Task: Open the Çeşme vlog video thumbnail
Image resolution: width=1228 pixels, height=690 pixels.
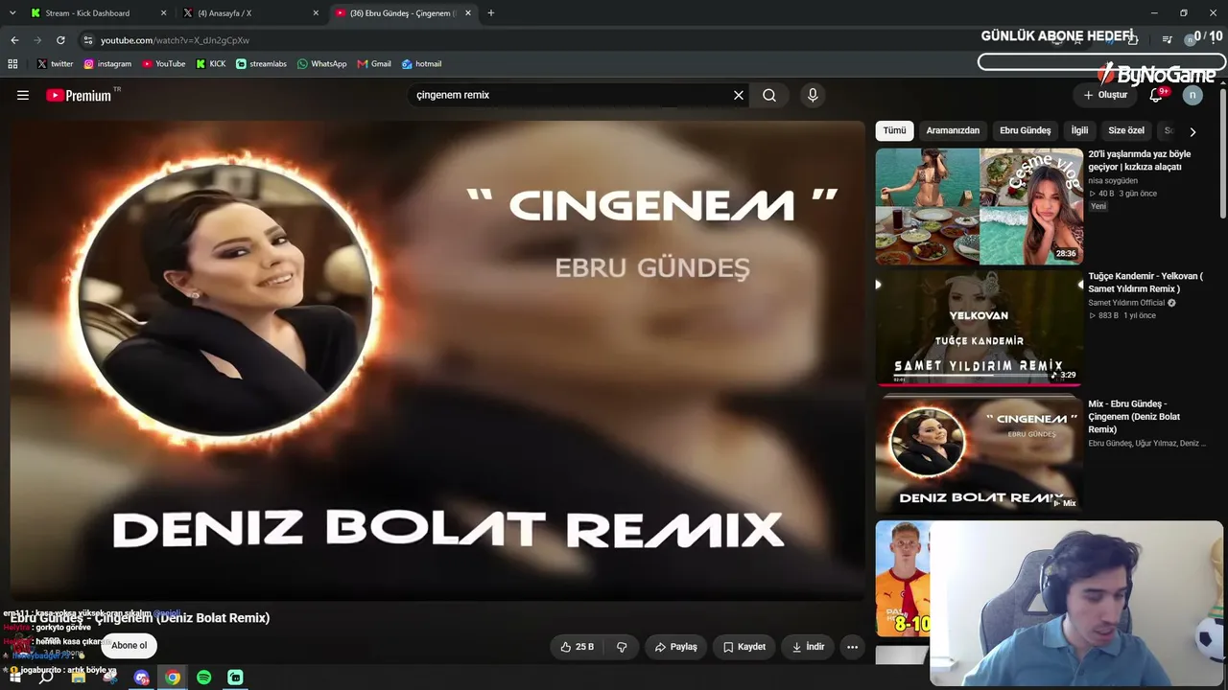Action: point(979,206)
